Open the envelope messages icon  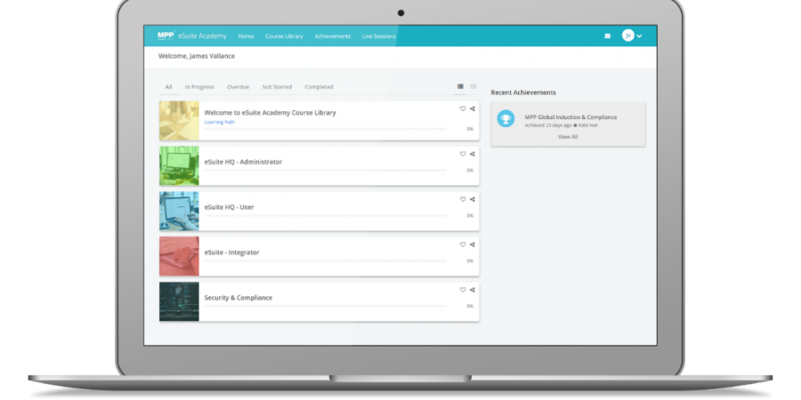(607, 36)
